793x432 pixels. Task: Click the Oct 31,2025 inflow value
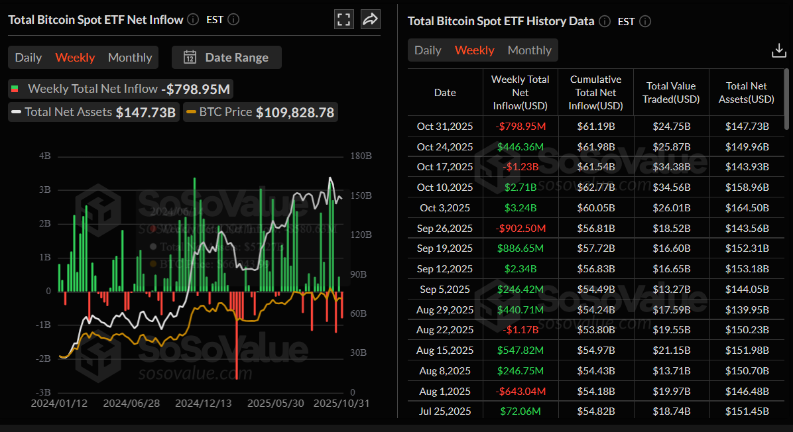tap(520, 126)
